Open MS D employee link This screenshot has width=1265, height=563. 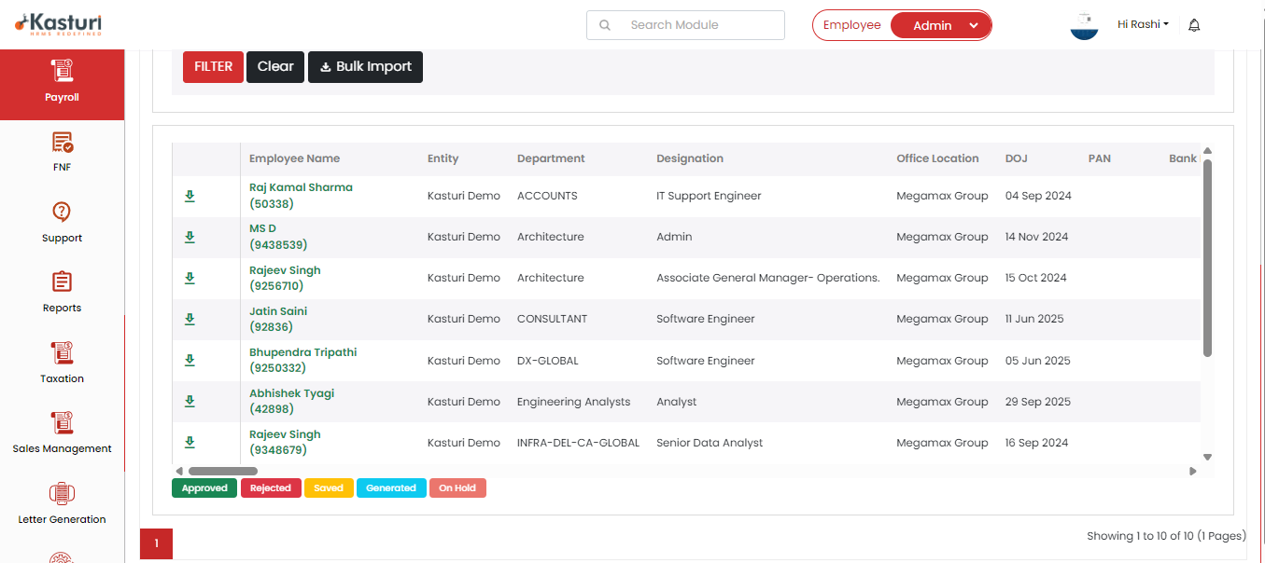(x=277, y=237)
